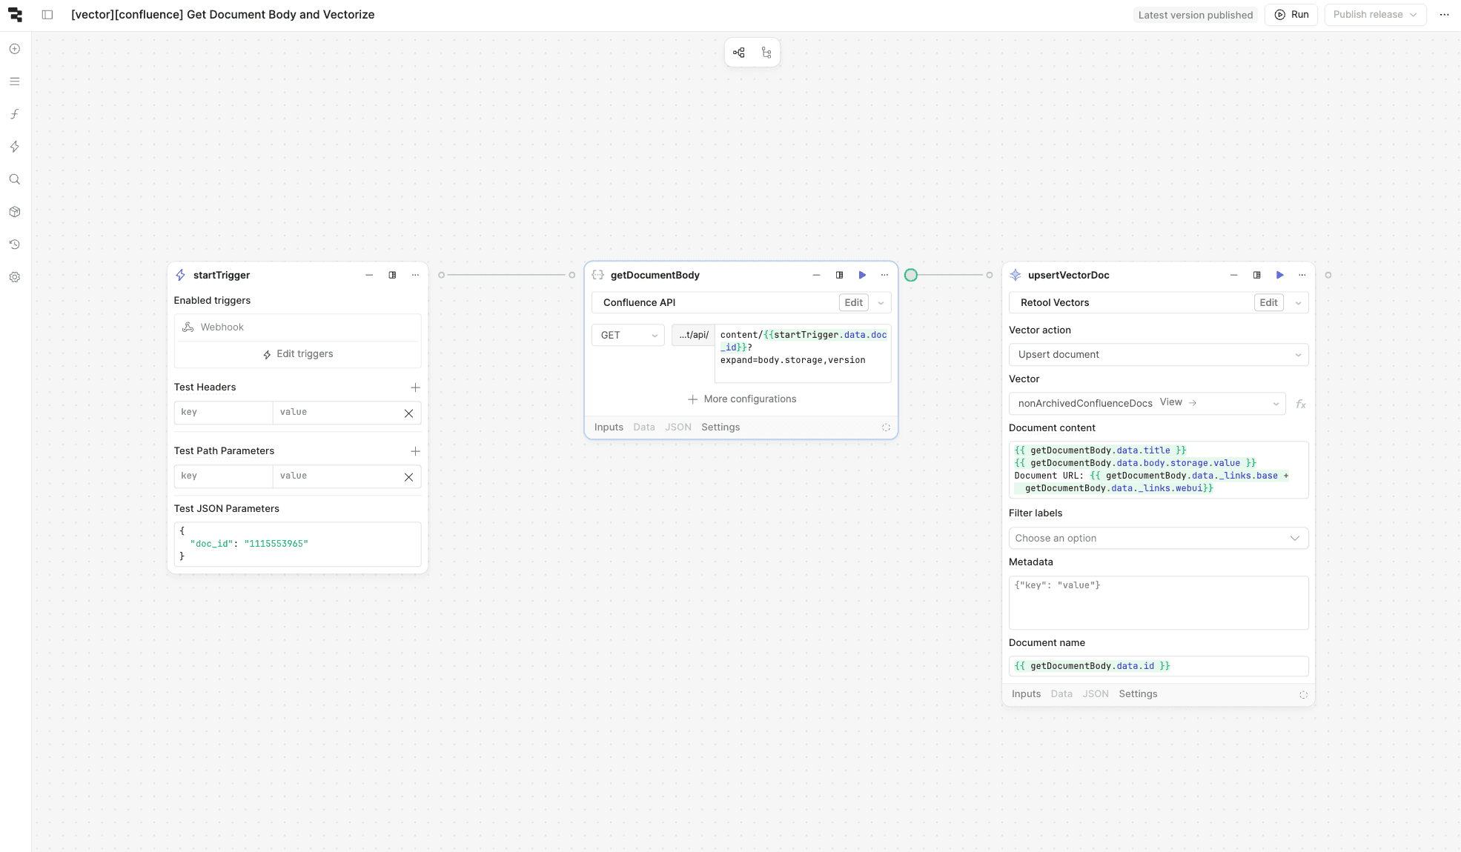The height and width of the screenshot is (852, 1461).
Task: Click the Run button in header
Action: coord(1291,15)
